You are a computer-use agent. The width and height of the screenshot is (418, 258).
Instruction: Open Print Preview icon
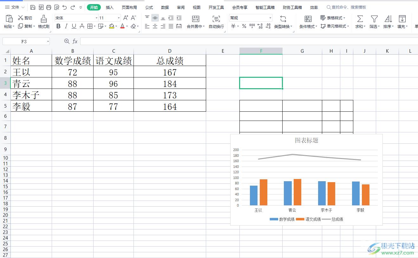(57, 7)
